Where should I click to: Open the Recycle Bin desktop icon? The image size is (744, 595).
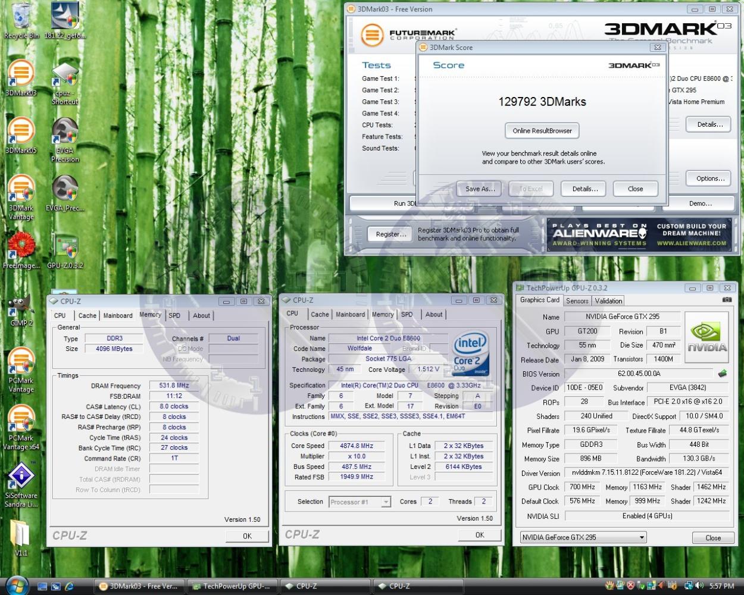tap(21, 21)
